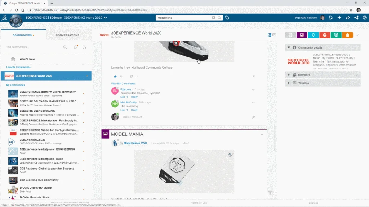
Task: Open 3DEXPERIENCE World 2020 title dropdown
Action: click(x=106, y=18)
